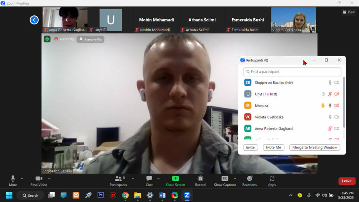Open the Apps icon in toolbar

pyautogui.click(x=272, y=179)
